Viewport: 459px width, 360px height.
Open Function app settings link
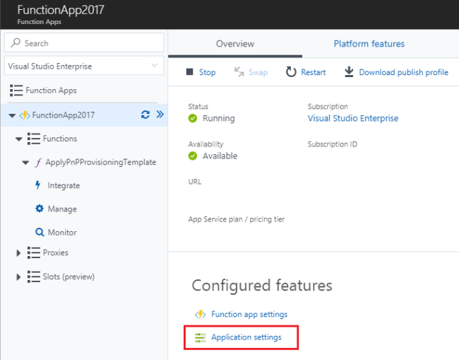[249, 314]
